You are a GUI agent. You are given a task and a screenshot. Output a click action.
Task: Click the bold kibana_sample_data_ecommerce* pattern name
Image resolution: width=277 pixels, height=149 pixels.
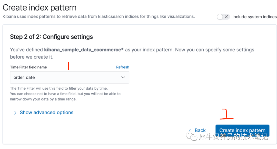(84, 50)
